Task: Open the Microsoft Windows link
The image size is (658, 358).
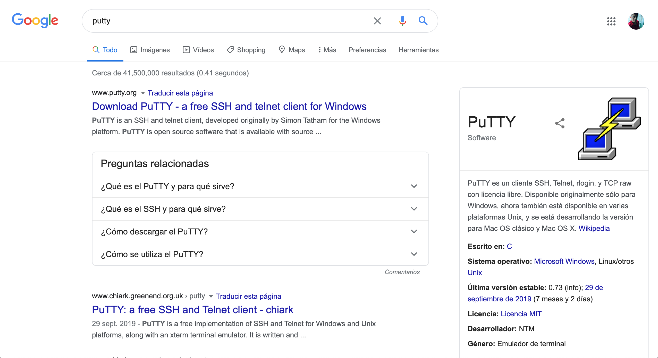Action: click(564, 261)
